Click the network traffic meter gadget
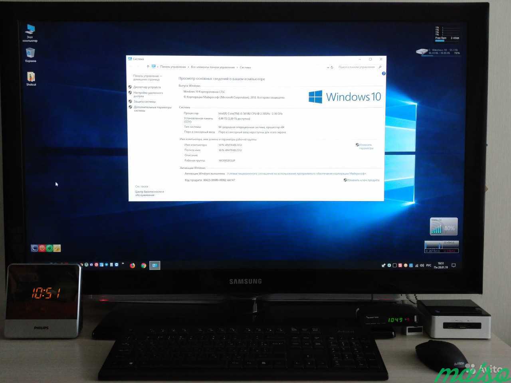This screenshot has height=383, width=511. click(442, 247)
